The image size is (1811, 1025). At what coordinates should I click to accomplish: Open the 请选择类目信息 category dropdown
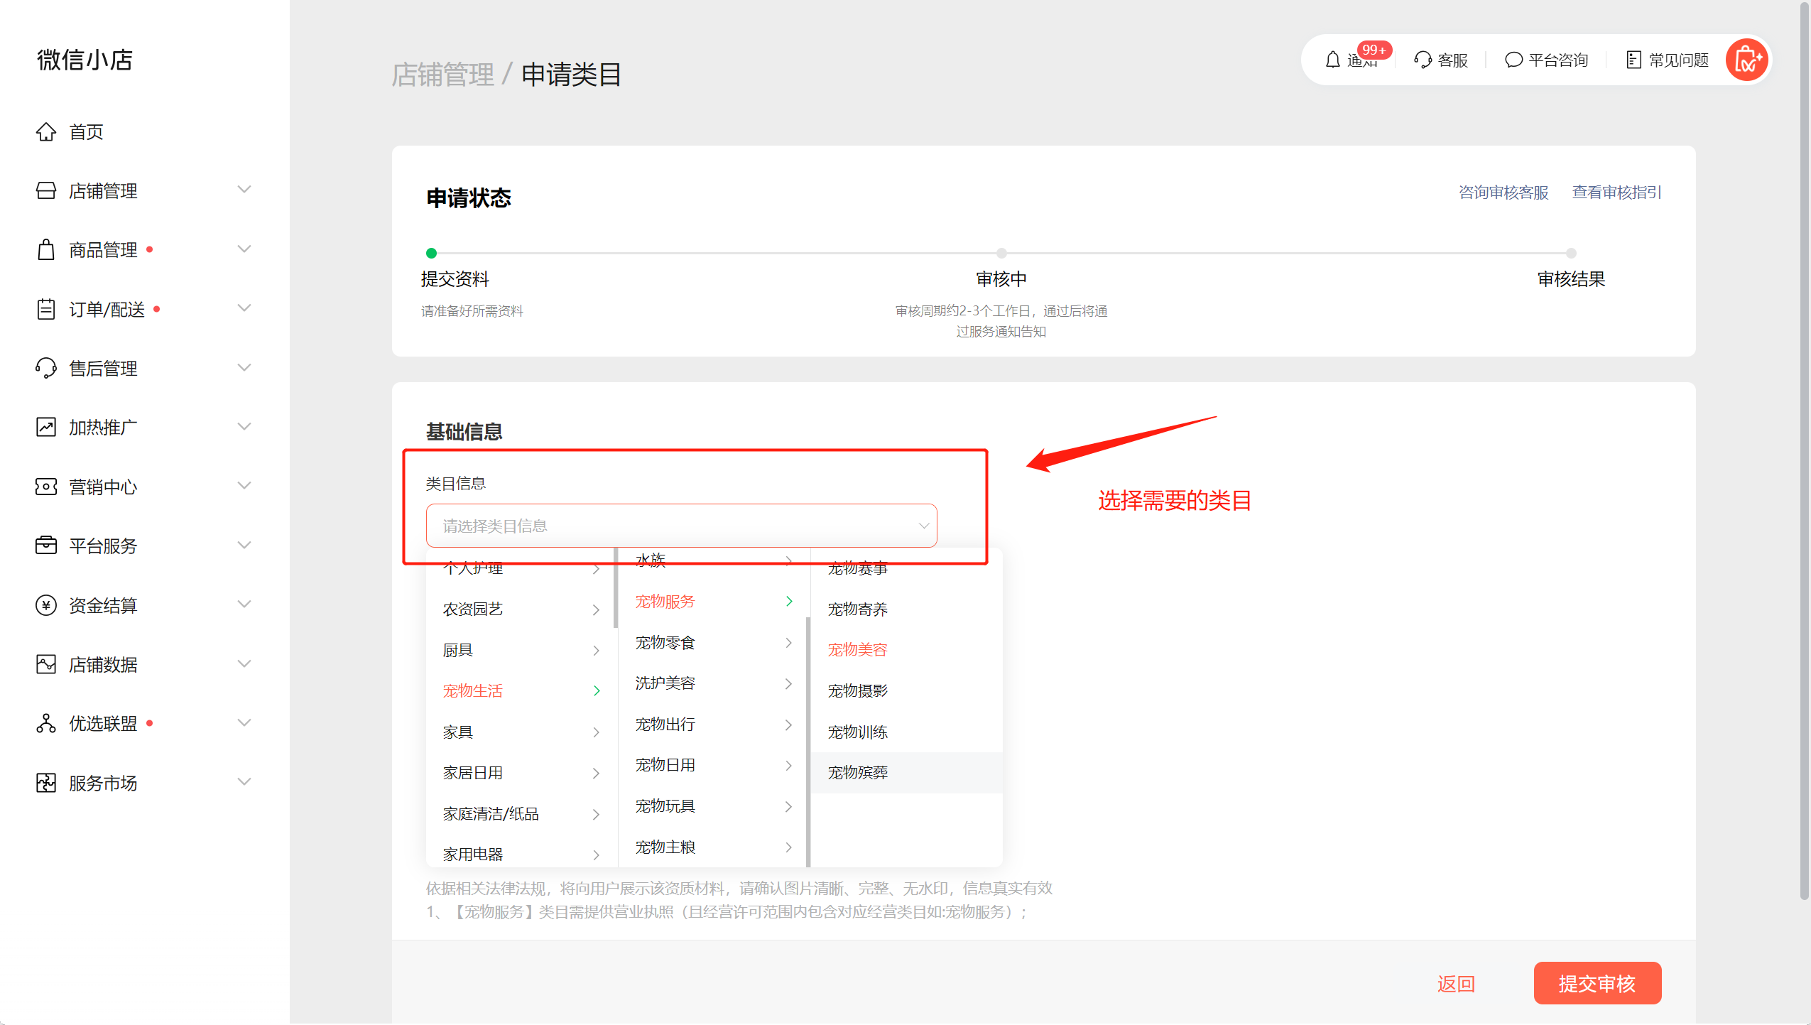coord(681,526)
